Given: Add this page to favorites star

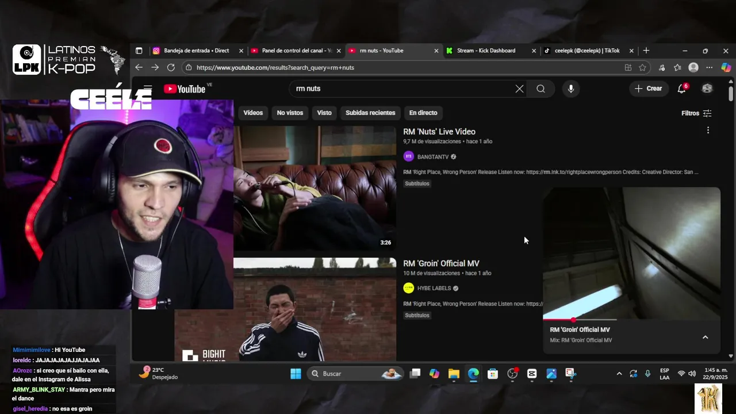Looking at the screenshot, I should click(x=642, y=67).
